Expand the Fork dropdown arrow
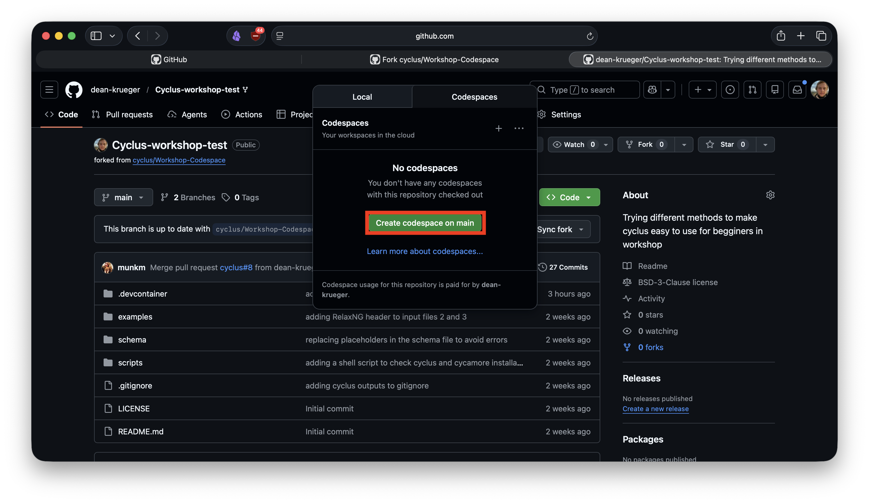Image resolution: width=869 pixels, height=503 pixels. (x=684, y=145)
